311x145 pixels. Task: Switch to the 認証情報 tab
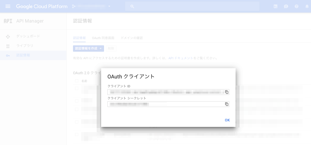tap(79, 38)
